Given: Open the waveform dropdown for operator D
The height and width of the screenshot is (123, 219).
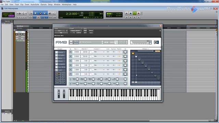Looking at the screenshot, I should (x=99, y=65).
